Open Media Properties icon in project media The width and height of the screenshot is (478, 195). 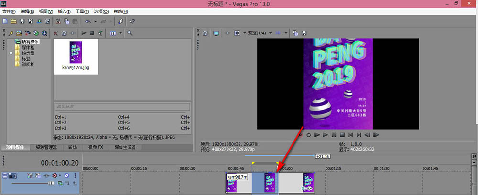coord(65,33)
